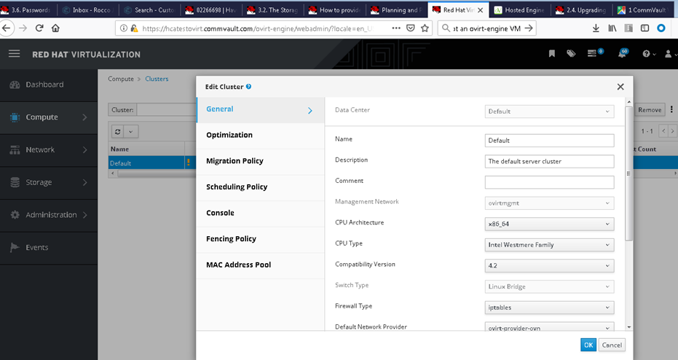Open the Management Network dropdown
The width and height of the screenshot is (678, 360).
(549, 203)
